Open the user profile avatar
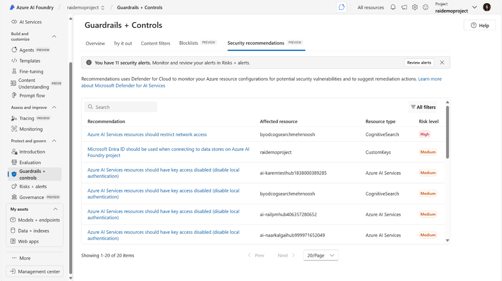The width and height of the screenshot is (502, 281). coord(486,8)
